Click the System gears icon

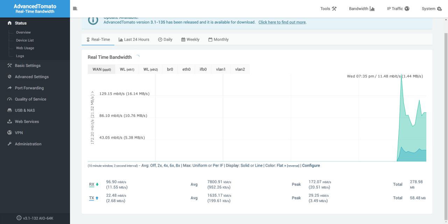coord(439,8)
